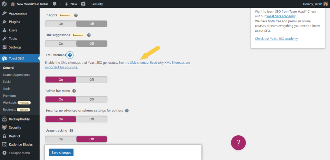Click the Collapse menu arrow icon
Image resolution: width=330 pixels, height=160 pixels.
tap(4, 153)
